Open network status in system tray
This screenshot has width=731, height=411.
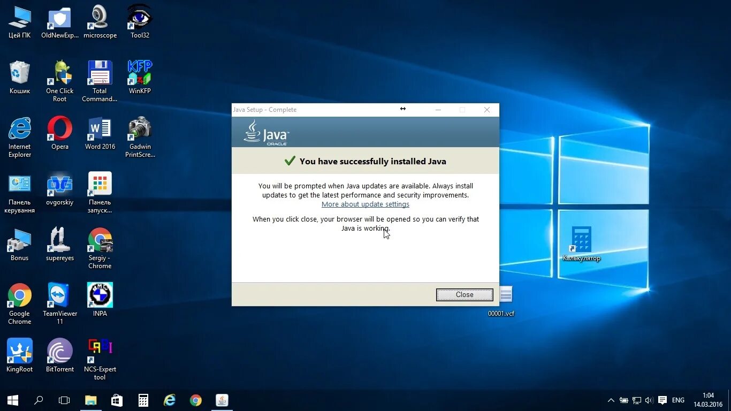(x=637, y=400)
